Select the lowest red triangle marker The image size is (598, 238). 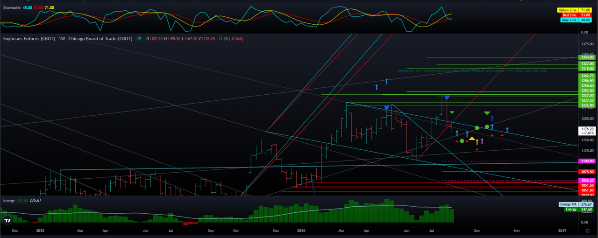477,149
